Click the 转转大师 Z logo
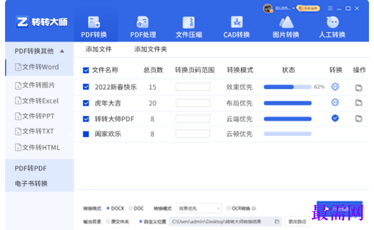Image resolution: width=374 pixels, height=230 pixels. point(22,22)
